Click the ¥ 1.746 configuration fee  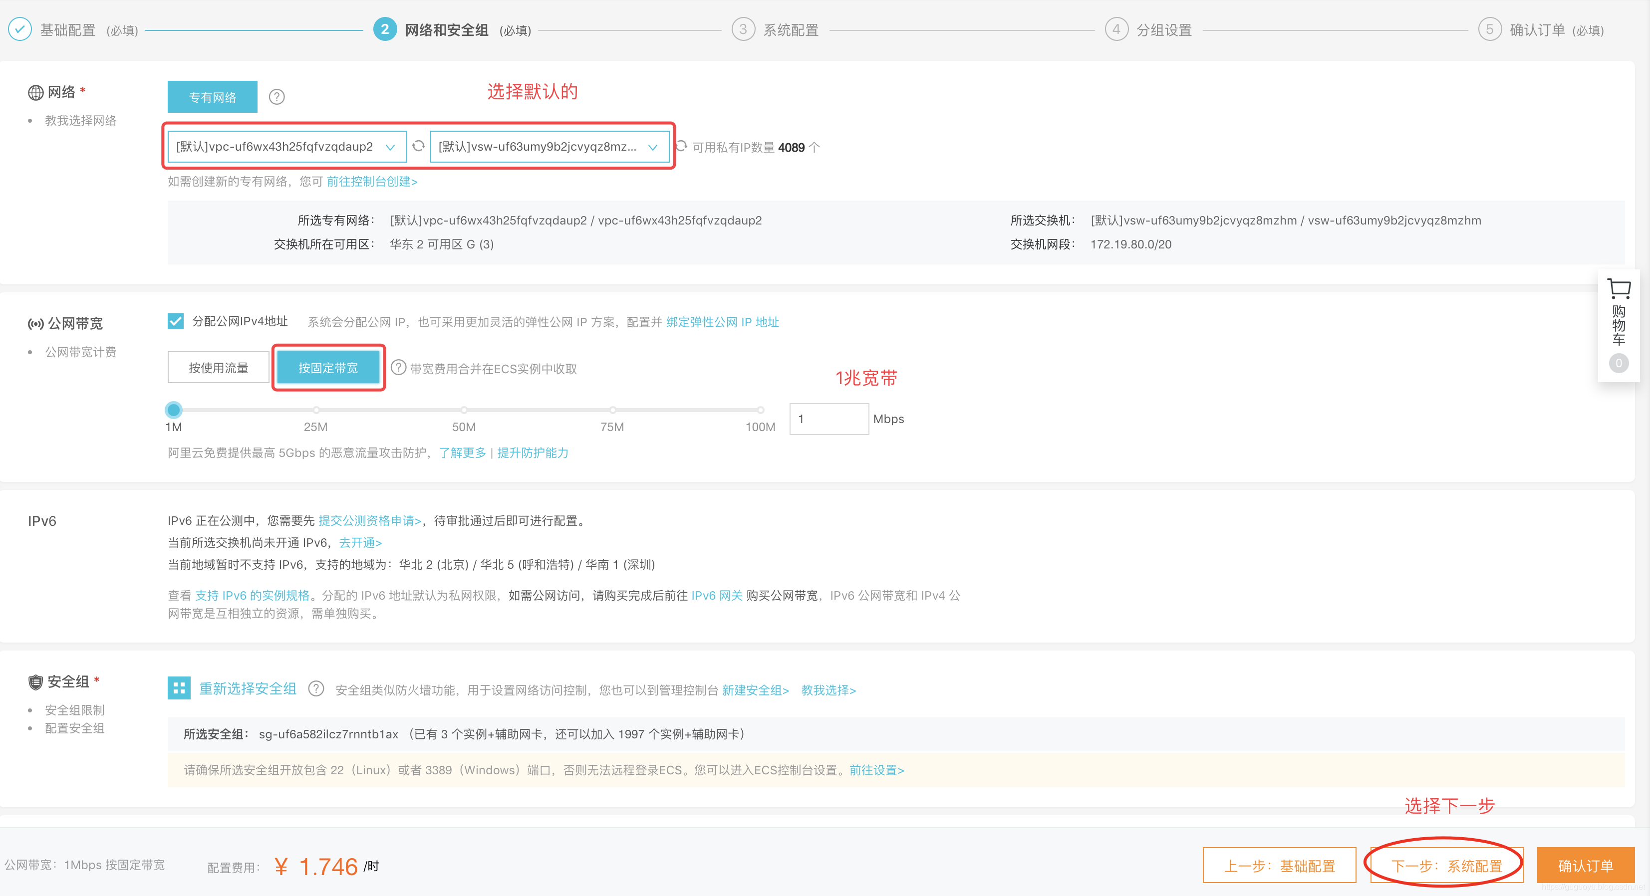point(316,867)
